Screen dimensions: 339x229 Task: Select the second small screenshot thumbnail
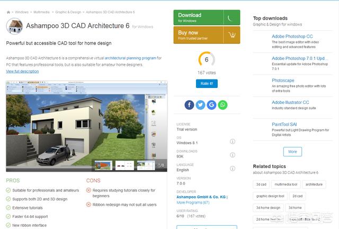125,165
